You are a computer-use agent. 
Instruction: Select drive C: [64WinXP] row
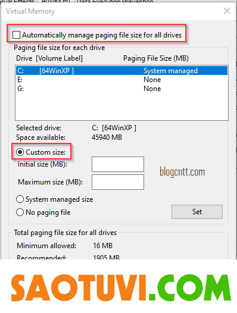(x=121, y=71)
